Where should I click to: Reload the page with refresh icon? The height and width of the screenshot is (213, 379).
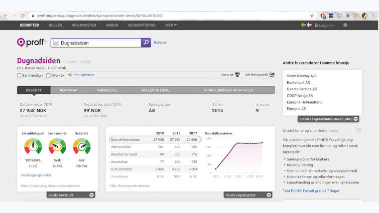coord(23,16)
